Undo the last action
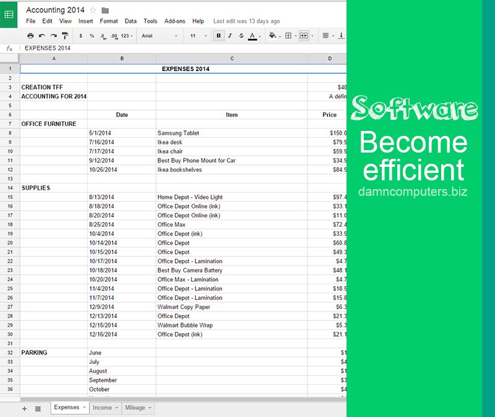 click(x=42, y=36)
